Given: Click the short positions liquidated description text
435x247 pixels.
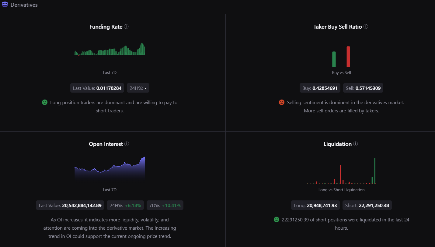Looking at the screenshot, I should [346, 224].
